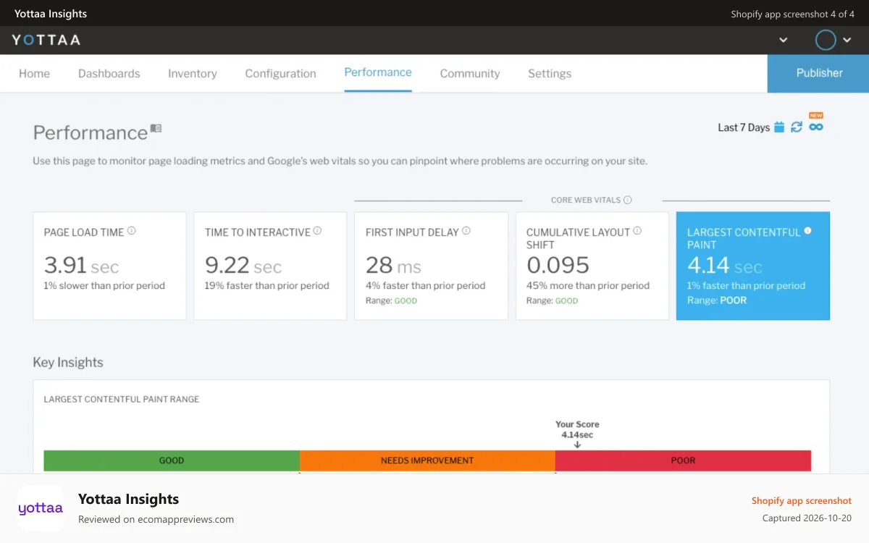Open the documentation book icon beside Performance

click(156, 129)
